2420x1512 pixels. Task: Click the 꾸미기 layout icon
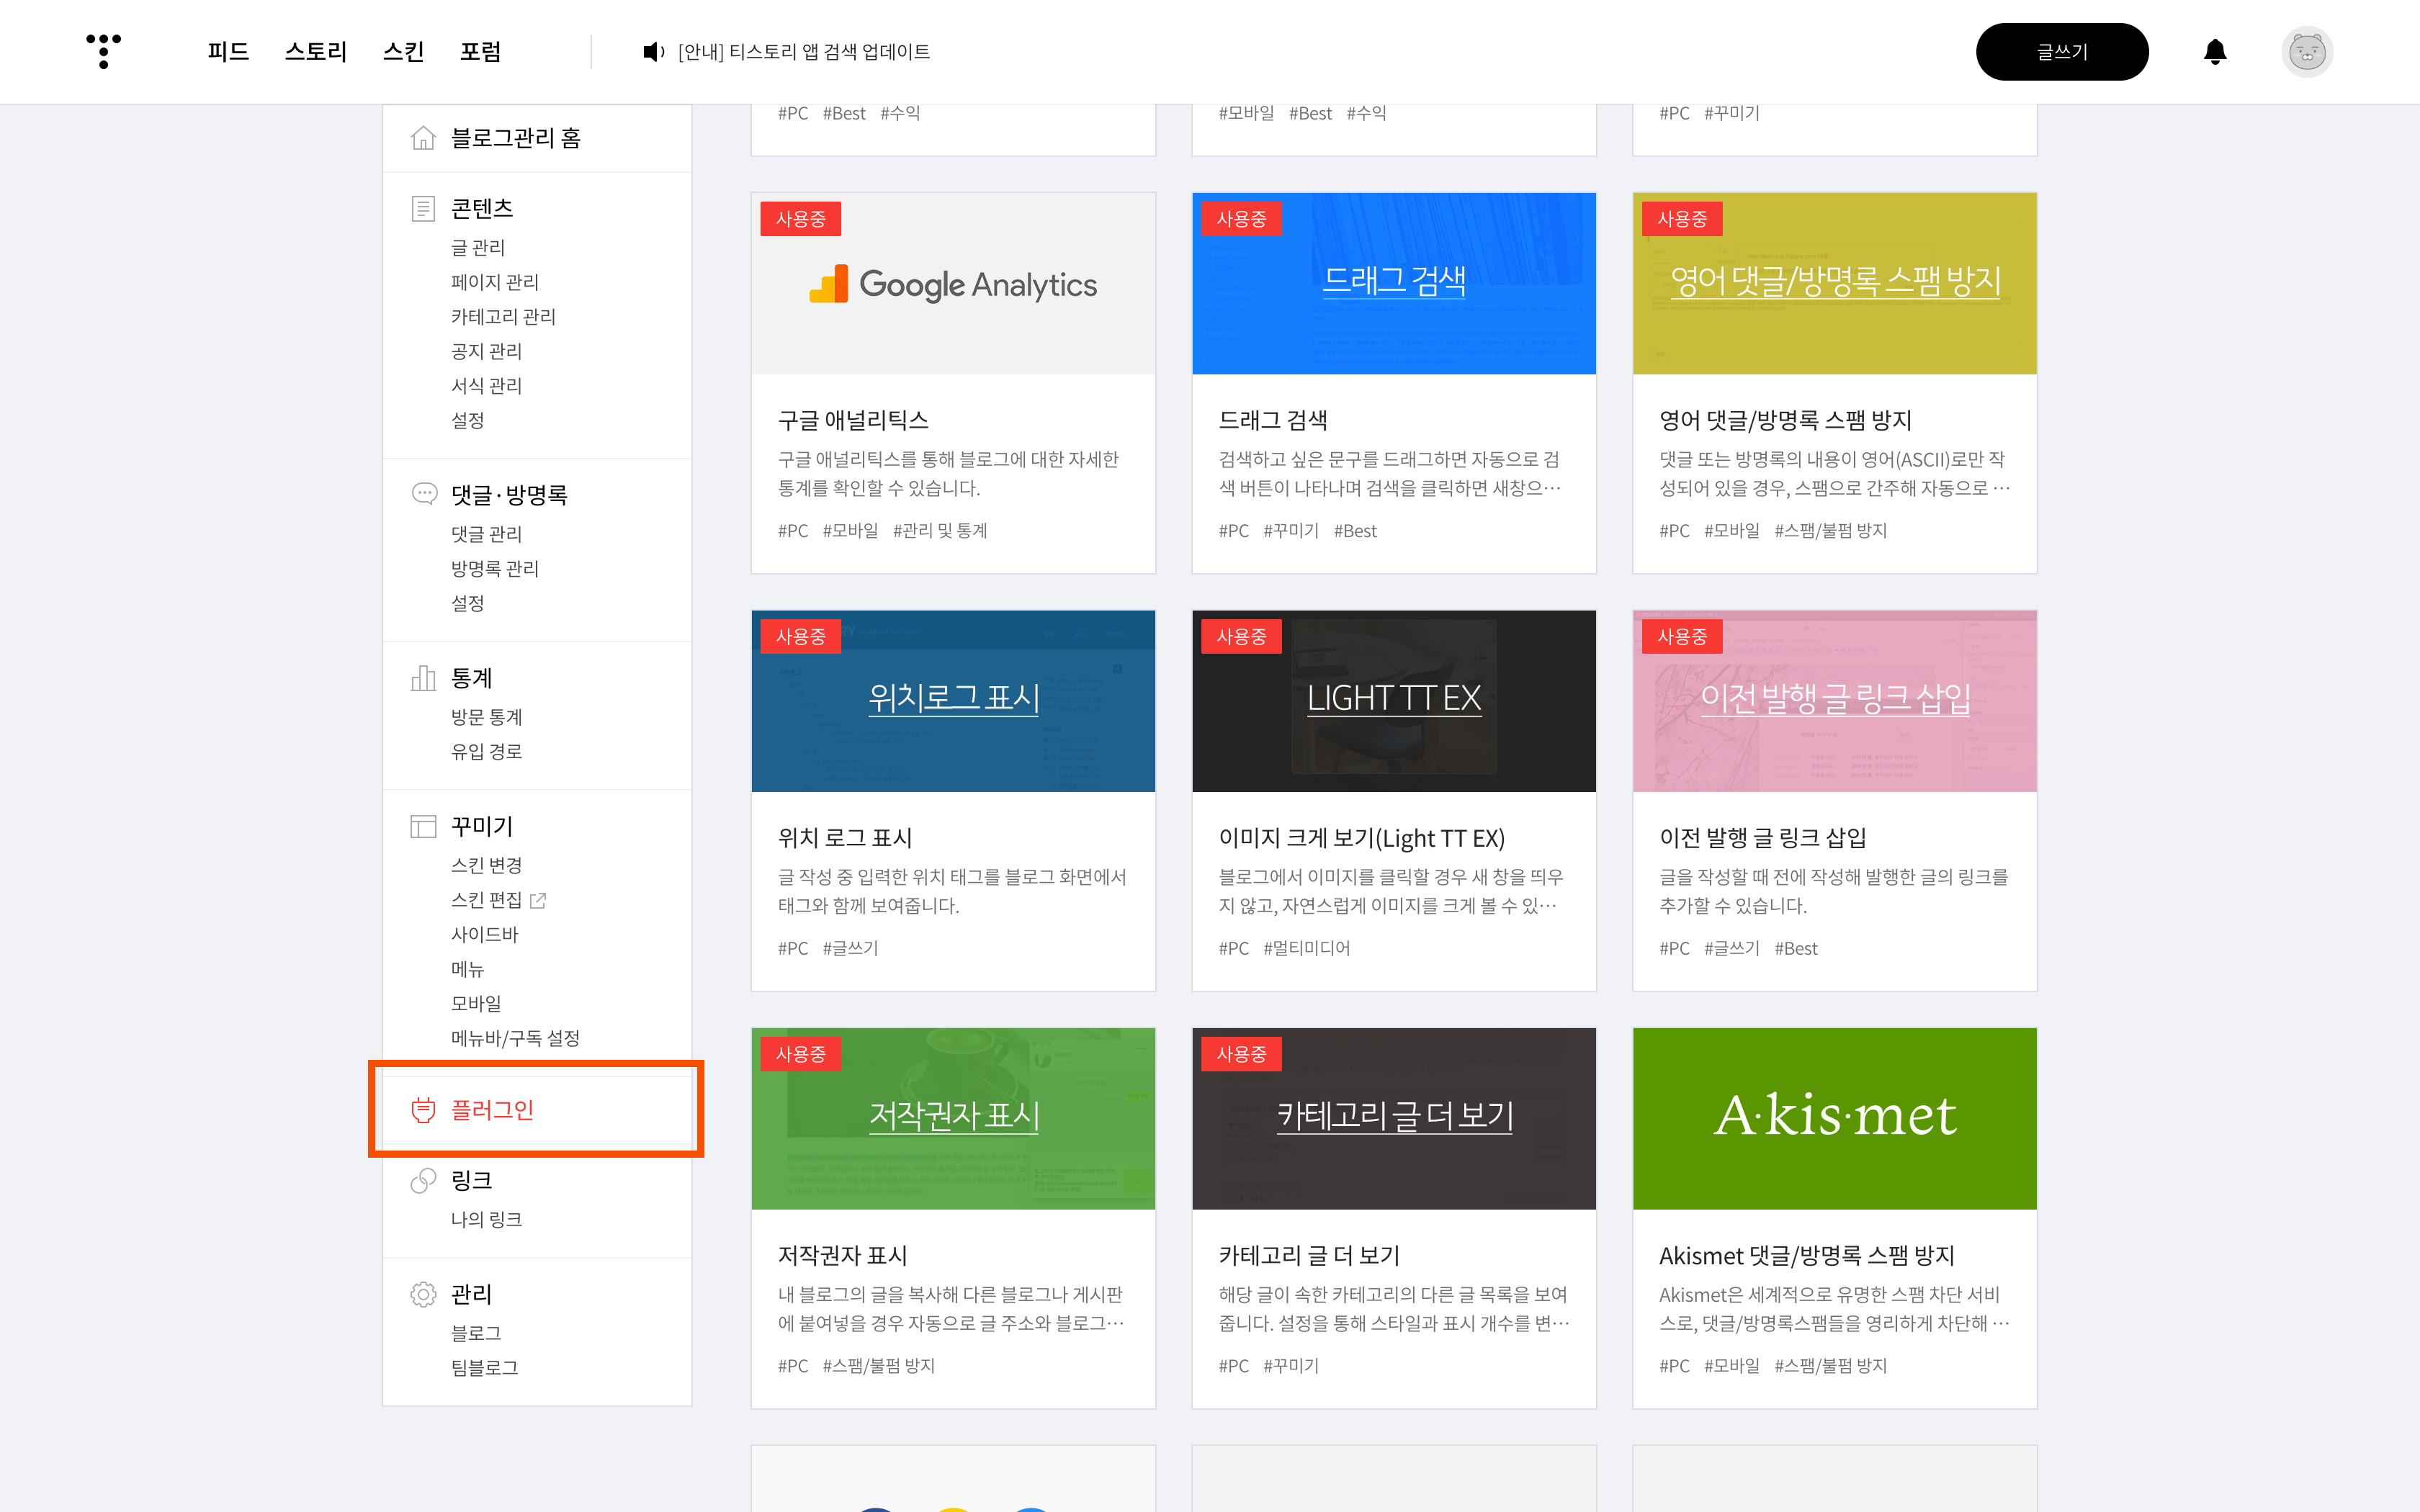tap(423, 826)
